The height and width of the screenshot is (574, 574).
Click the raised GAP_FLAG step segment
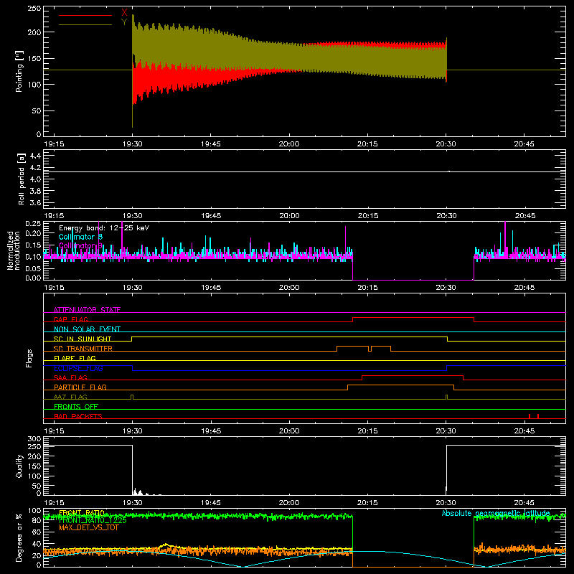tap(413, 318)
